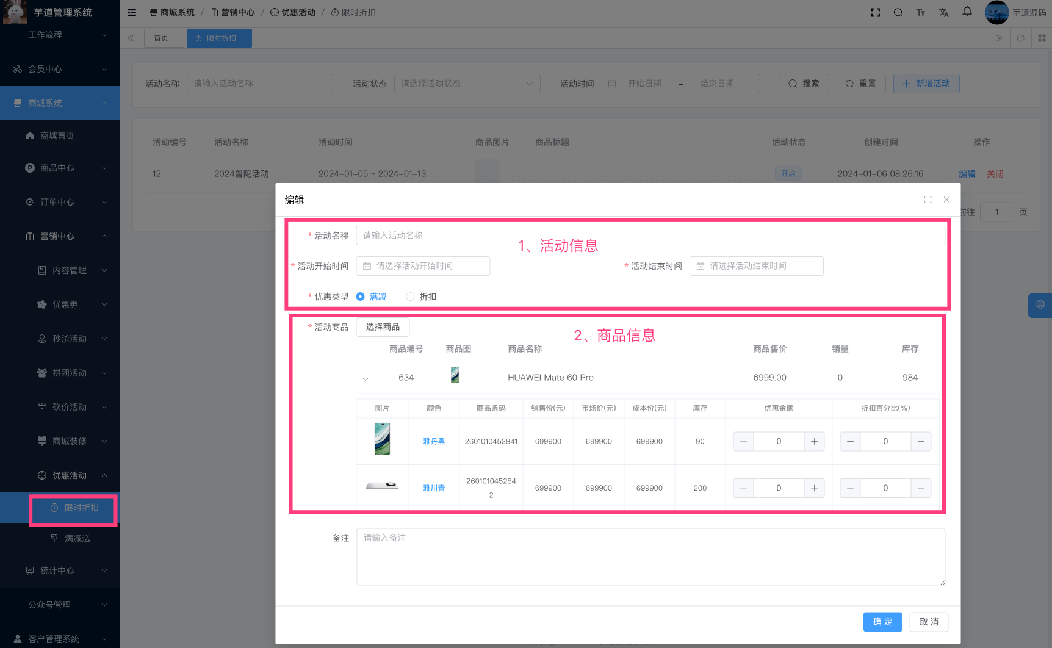Image resolution: width=1052 pixels, height=648 pixels.
Task: Click the language translate icon
Action: point(943,12)
